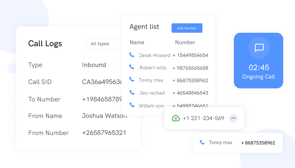Click the +1 221-234-569 caller number
Screen dimensions: 295x168
(x=204, y=118)
